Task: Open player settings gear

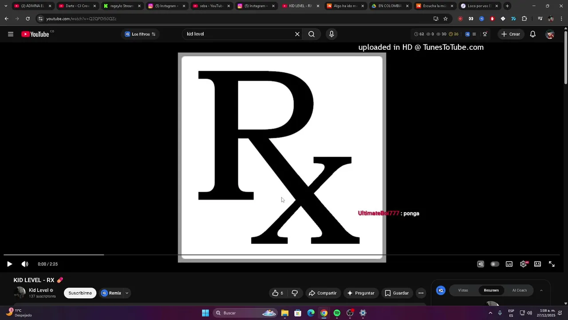Action: (x=523, y=264)
